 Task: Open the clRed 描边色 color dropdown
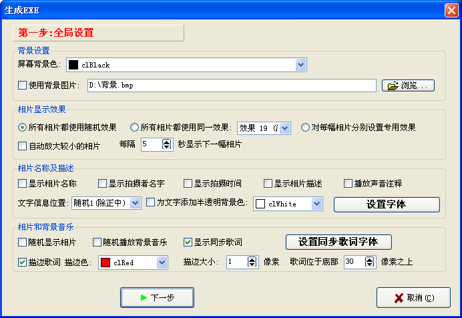click(x=162, y=263)
